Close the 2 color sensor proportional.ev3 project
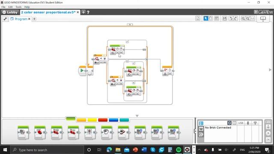Screen dimensions: 274x154 click(x=78, y=12)
